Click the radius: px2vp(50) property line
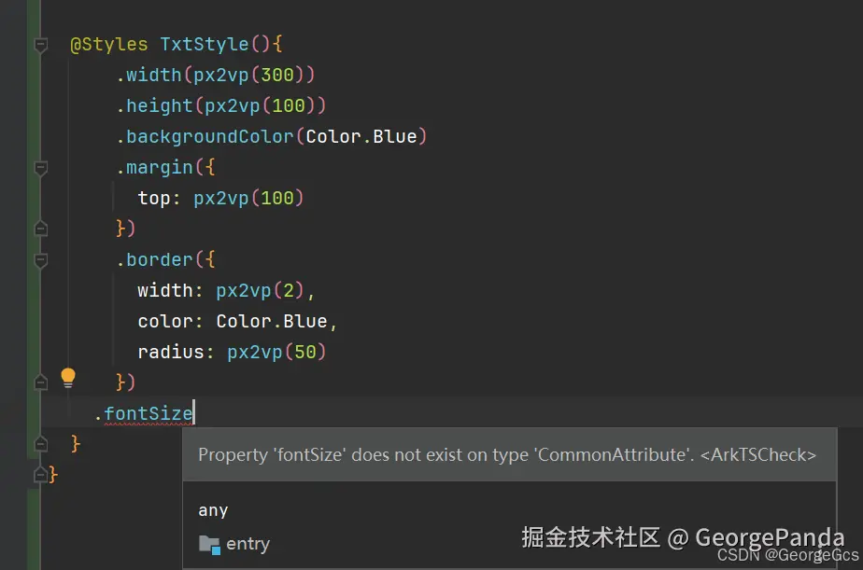This screenshot has width=863, height=570. pyautogui.click(x=232, y=352)
